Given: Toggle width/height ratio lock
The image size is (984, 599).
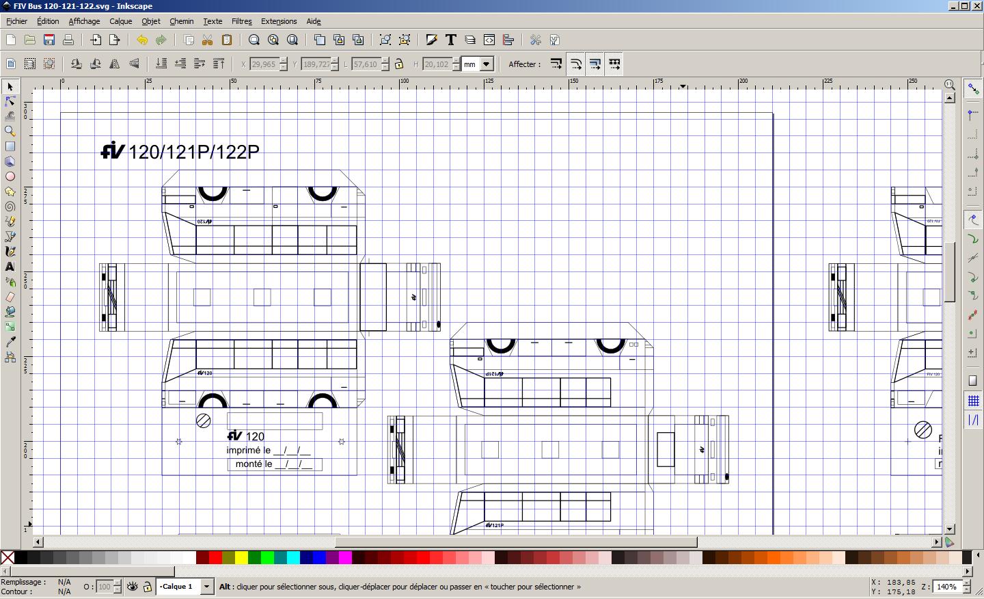Looking at the screenshot, I should (x=399, y=64).
